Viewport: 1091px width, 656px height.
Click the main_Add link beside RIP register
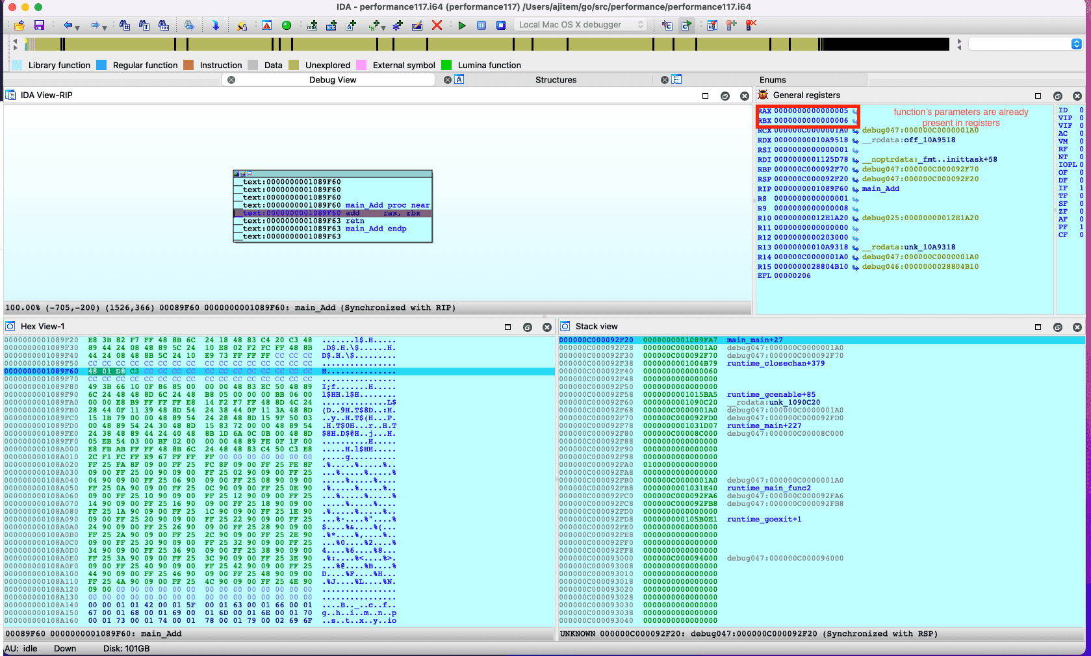point(880,189)
